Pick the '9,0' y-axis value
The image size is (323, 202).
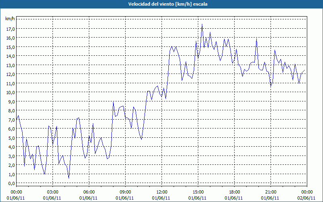point(12,101)
